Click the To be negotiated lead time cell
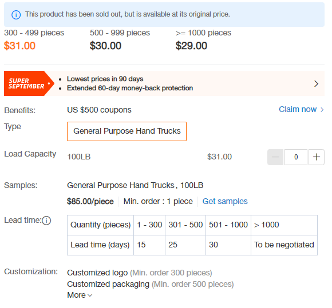Viewport: 332px width, 308px height. tap(284, 245)
